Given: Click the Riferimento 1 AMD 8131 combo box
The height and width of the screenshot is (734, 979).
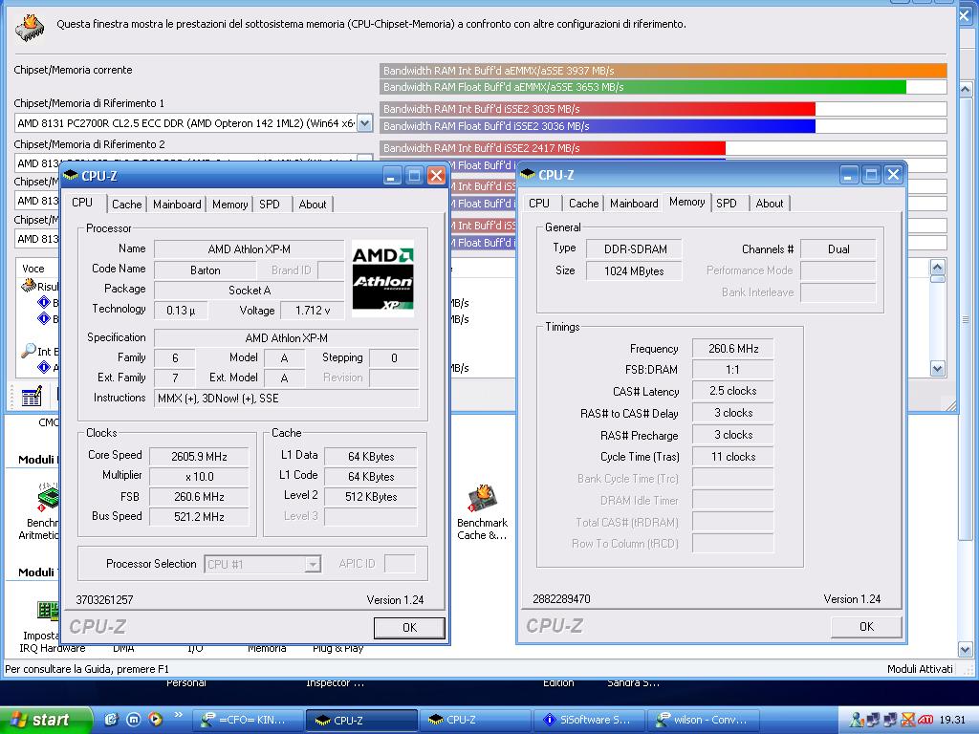Looking at the screenshot, I should 193,123.
